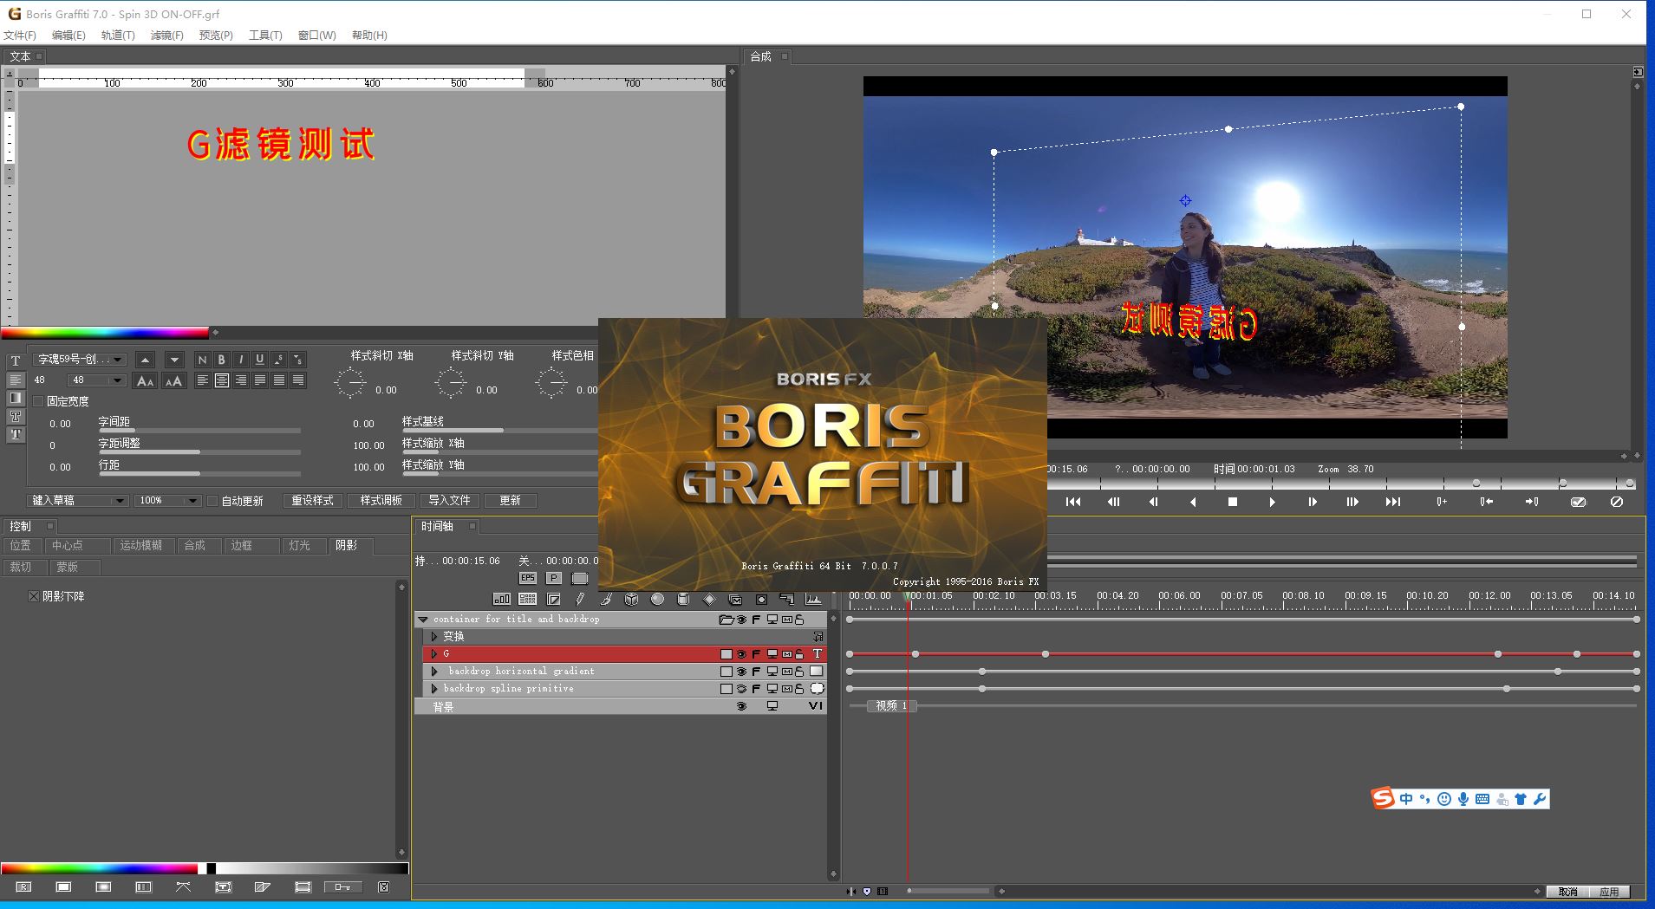Toggle italic text style
The image size is (1655, 909).
click(x=240, y=360)
